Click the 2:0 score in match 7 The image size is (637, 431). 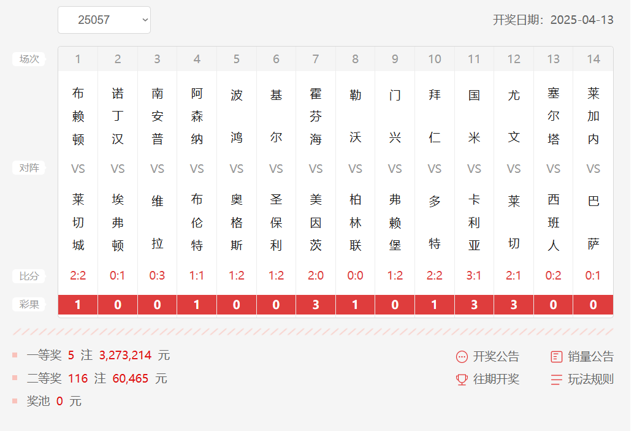click(316, 276)
